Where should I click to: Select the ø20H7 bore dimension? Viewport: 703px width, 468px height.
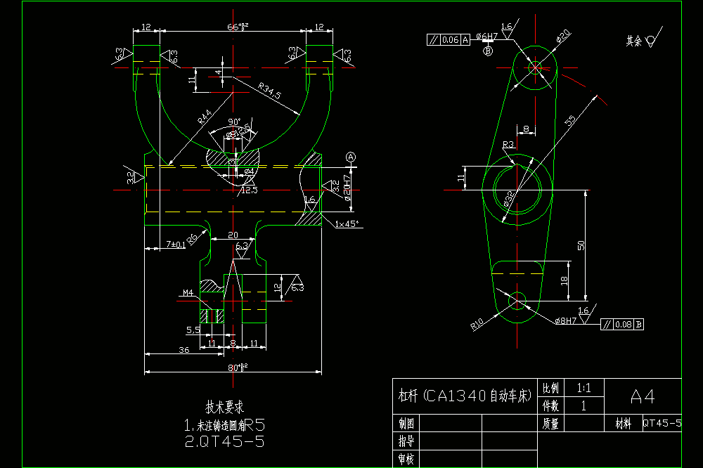347,188
